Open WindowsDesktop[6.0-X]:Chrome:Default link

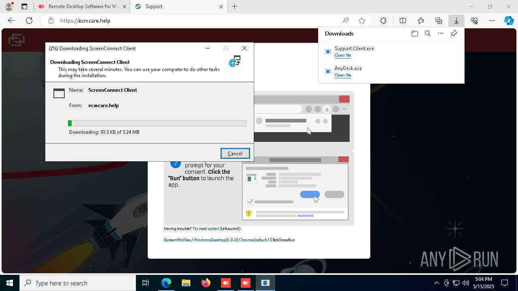230,240
